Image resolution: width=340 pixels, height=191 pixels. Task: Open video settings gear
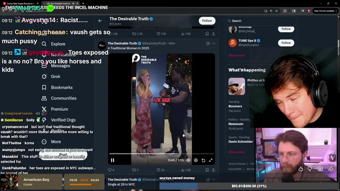[196, 160]
